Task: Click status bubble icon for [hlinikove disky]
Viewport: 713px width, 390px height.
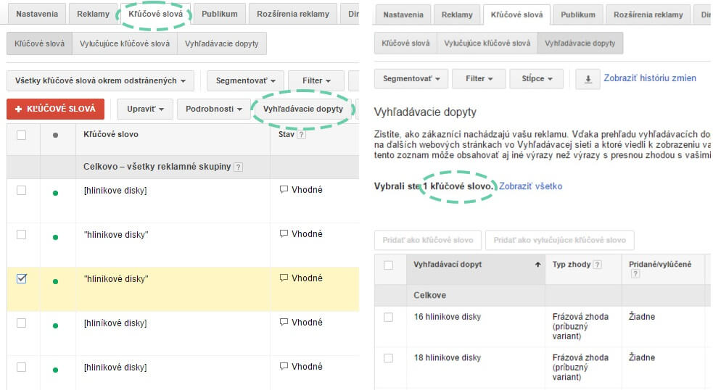Action: pos(284,189)
